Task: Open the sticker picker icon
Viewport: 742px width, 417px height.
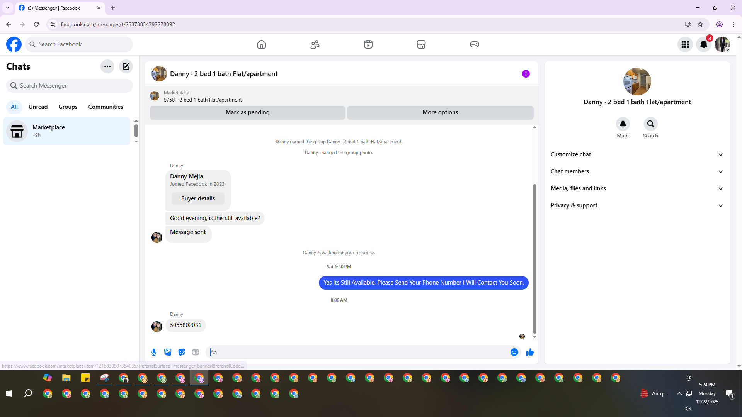Action: [x=182, y=352]
